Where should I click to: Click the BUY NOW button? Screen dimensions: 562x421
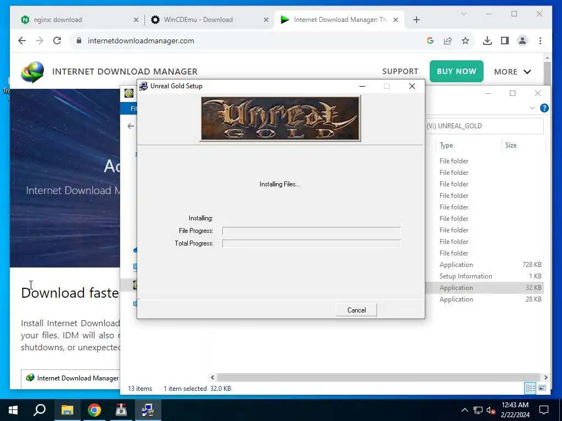click(x=456, y=71)
